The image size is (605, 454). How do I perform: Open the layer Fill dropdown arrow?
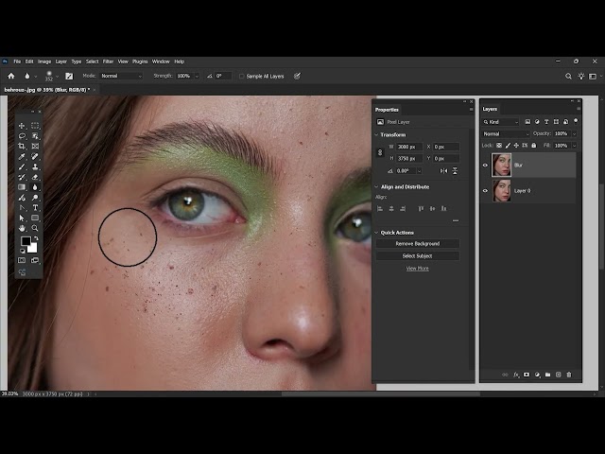(574, 146)
